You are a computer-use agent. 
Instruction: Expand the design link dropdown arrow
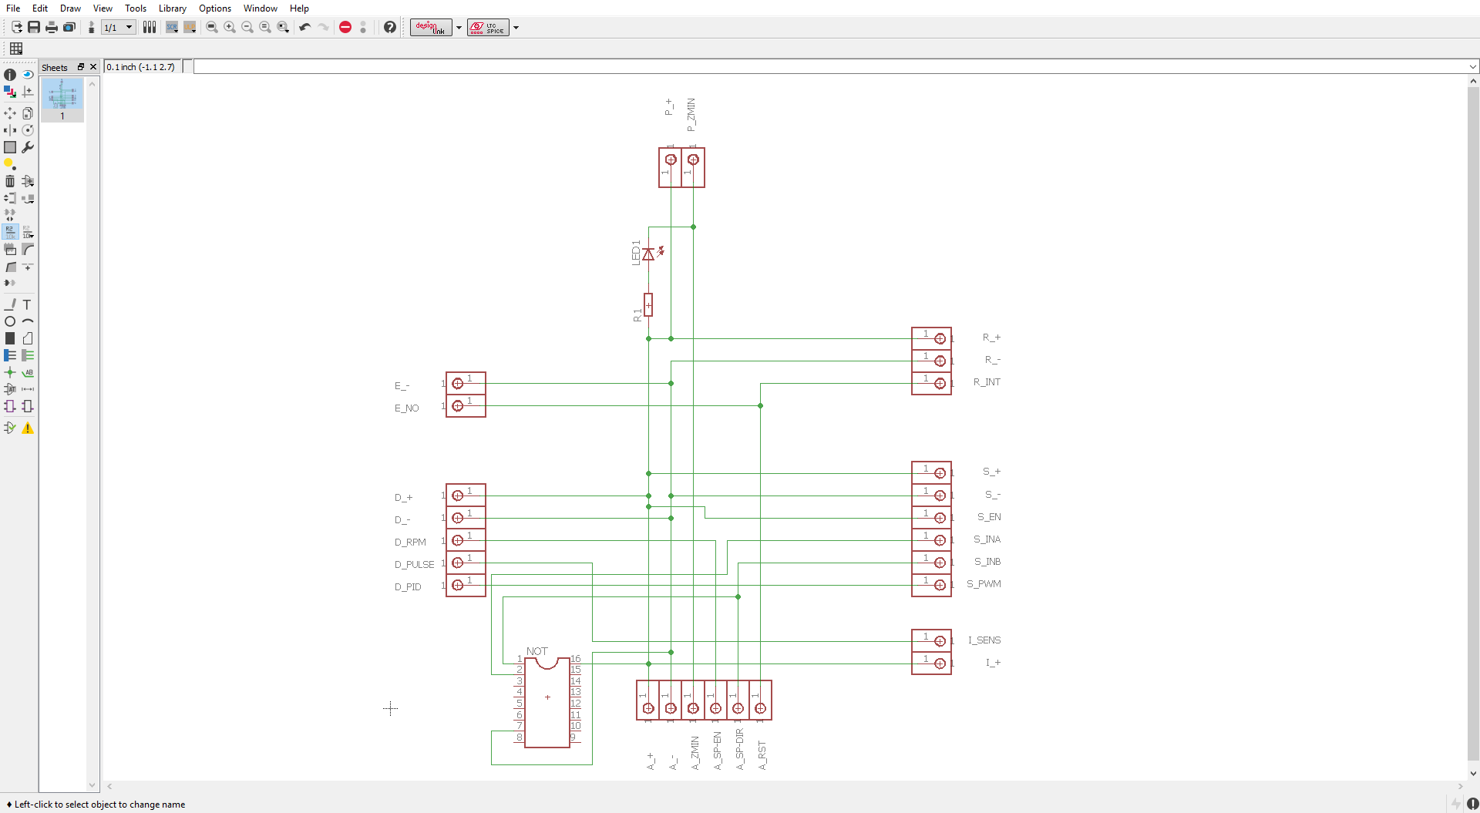[x=460, y=29]
